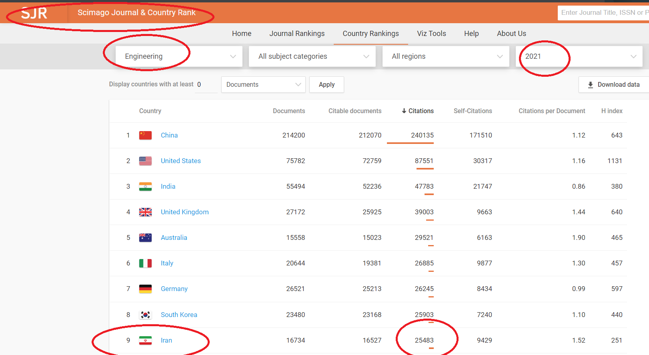Open the Viz Tools menu item
This screenshot has width=649, height=355.
point(431,34)
